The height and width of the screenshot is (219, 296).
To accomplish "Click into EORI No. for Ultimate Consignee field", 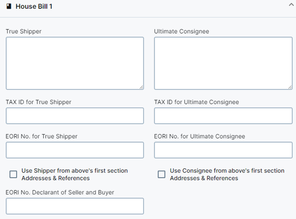I will click(223, 150).
